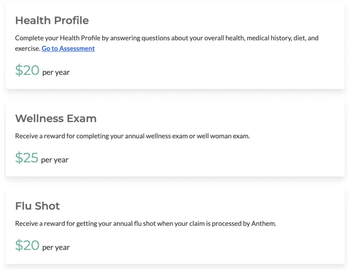Click the Flu Shot heading
Image resolution: width=350 pixels, height=269 pixels.
tap(37, 206)
